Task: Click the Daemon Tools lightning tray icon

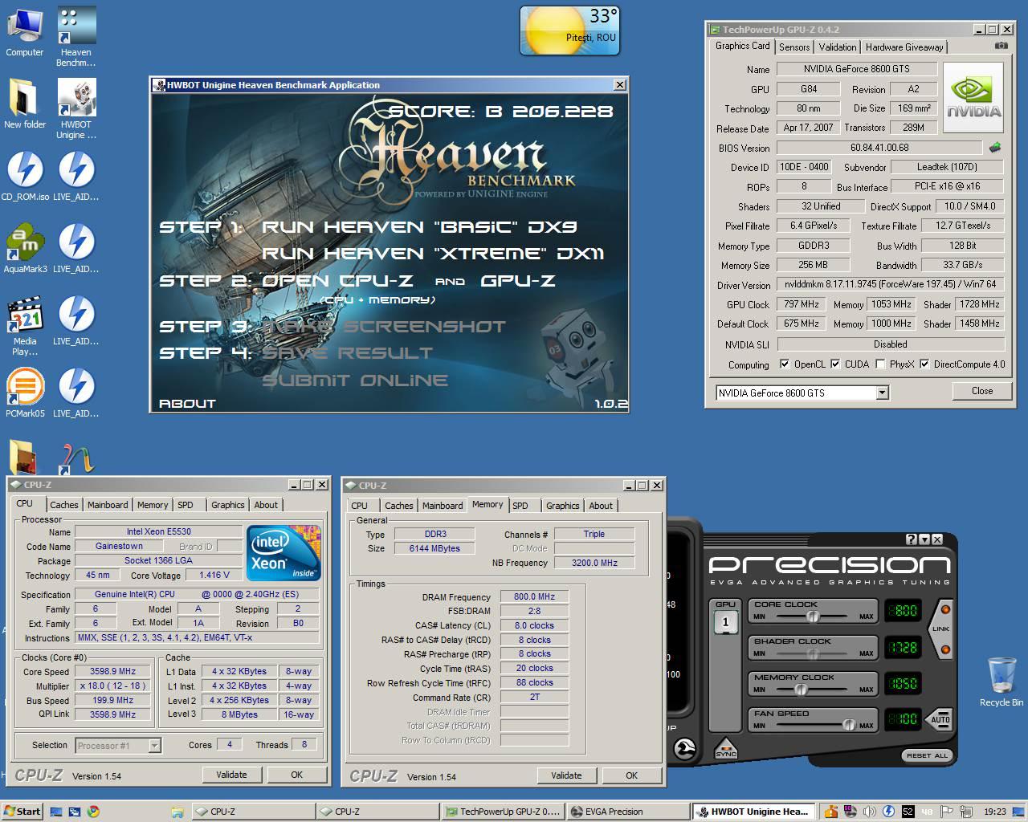Action: 888,812
